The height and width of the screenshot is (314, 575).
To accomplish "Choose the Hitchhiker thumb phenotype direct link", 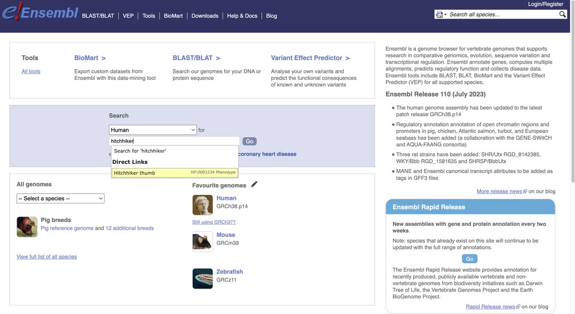I will (174, 173).
